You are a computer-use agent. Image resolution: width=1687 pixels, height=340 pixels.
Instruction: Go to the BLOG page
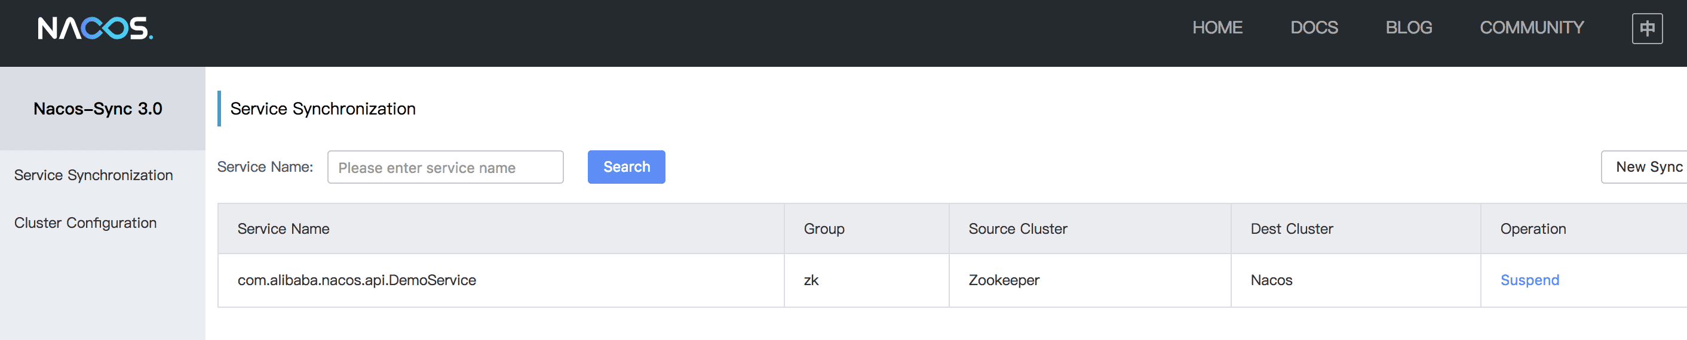point(1408,27)
